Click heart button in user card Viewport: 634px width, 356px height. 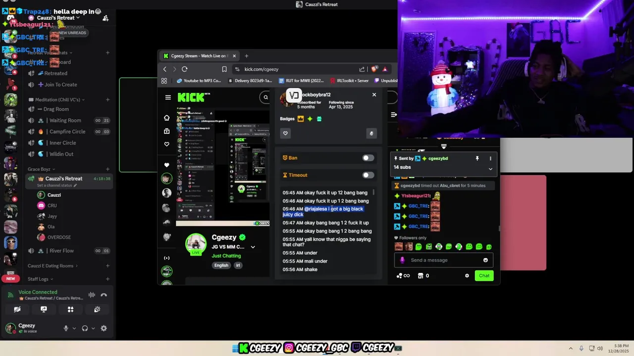(285, 133)
